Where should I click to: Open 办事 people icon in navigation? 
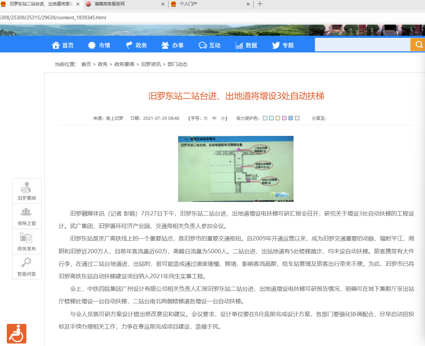(x=165, y=45)
